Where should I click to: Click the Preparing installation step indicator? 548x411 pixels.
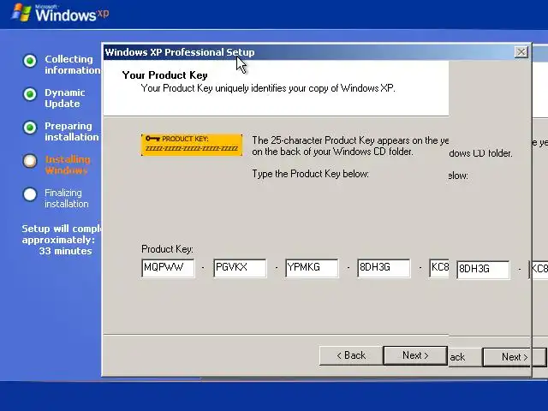[30, 128]
